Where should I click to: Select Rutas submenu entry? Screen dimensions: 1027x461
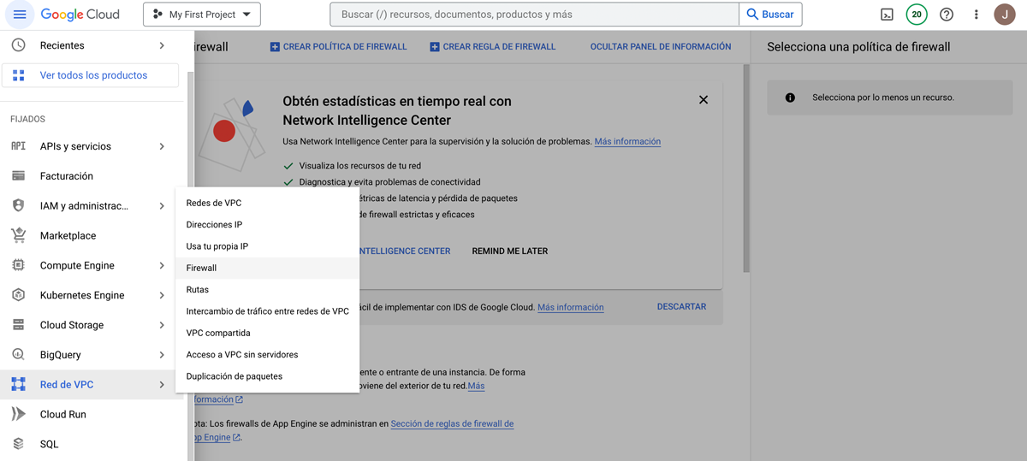tap(267, 289)
